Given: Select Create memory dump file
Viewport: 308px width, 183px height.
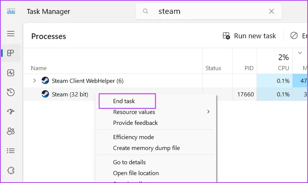Looking at the screenshot, I should coord(146,148).
